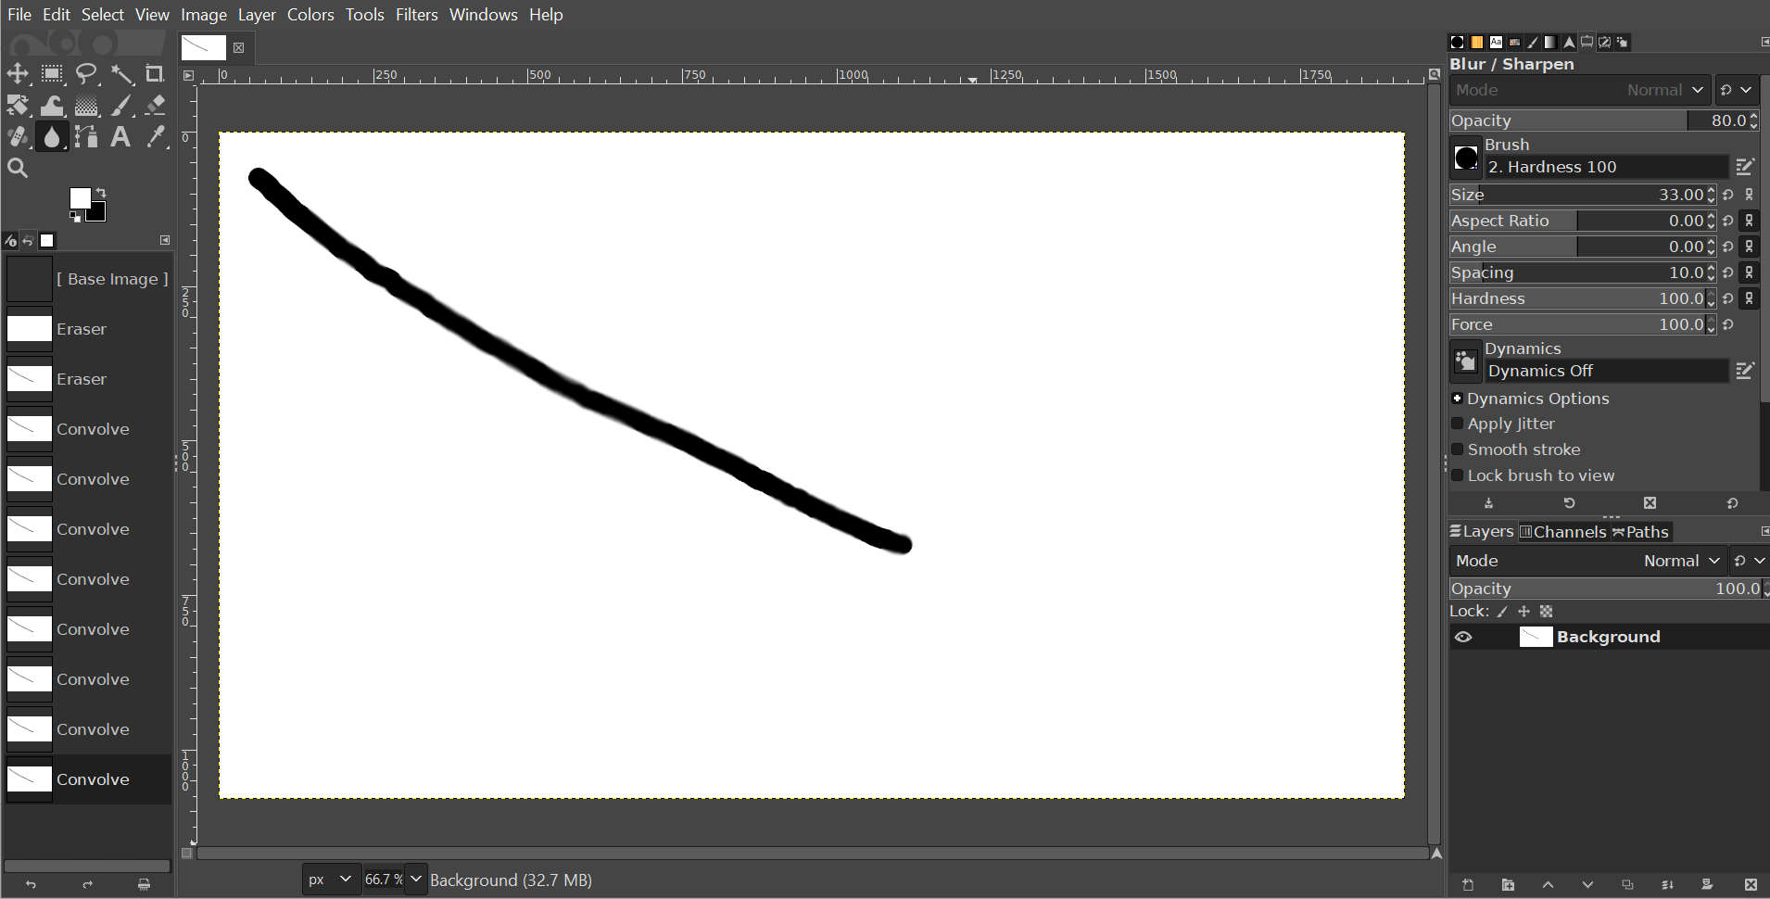Open the Undo History tab
Viewport: 1770px width, 899px height.
pos(28,241)
